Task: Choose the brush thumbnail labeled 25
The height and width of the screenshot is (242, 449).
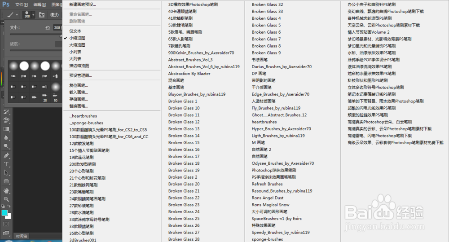Action: coord(45,97)
